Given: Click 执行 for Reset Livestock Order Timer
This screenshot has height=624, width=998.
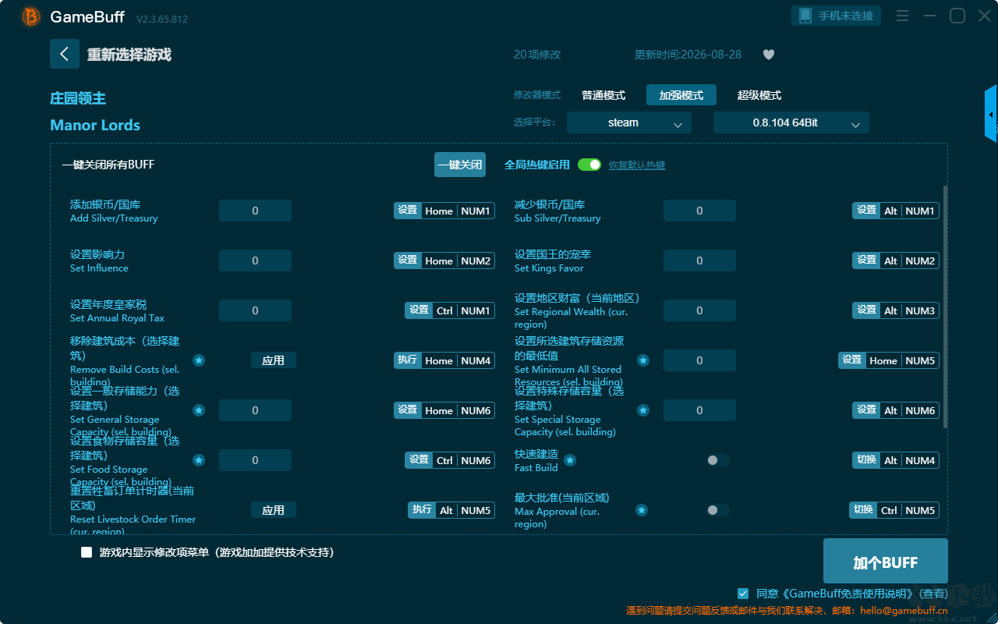Looking at the screenshot, I should click(x=422, y=510).
